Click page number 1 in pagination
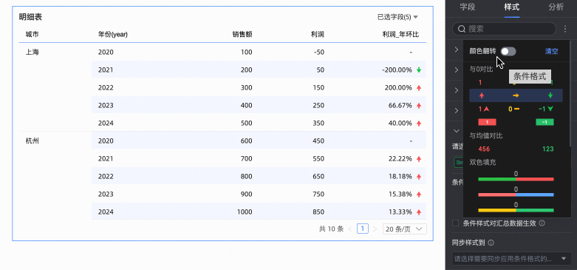The height and width of the screenshot is (270, 577). point(363,229)
